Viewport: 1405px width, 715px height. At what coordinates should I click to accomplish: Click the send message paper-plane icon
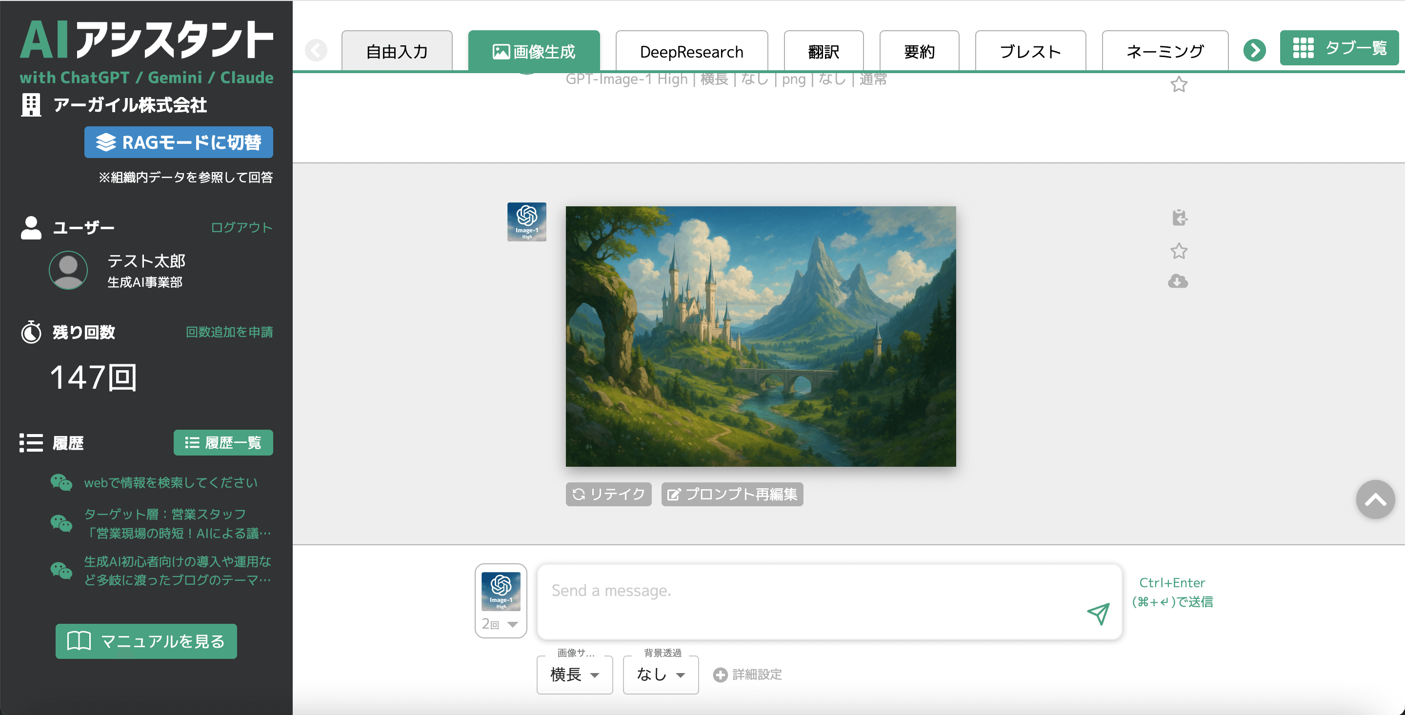1098,614
